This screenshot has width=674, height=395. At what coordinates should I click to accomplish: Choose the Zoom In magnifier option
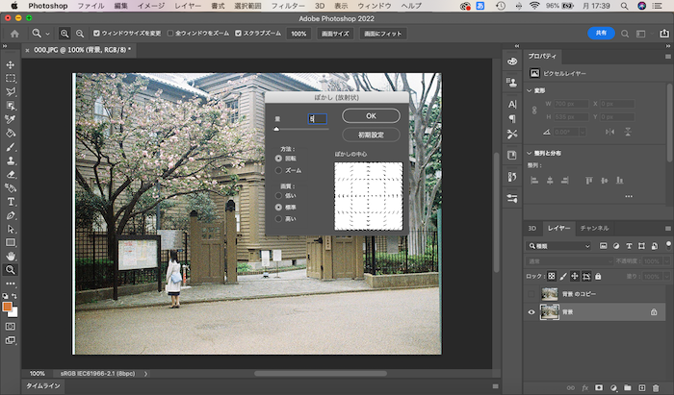(x=65, y=34)
